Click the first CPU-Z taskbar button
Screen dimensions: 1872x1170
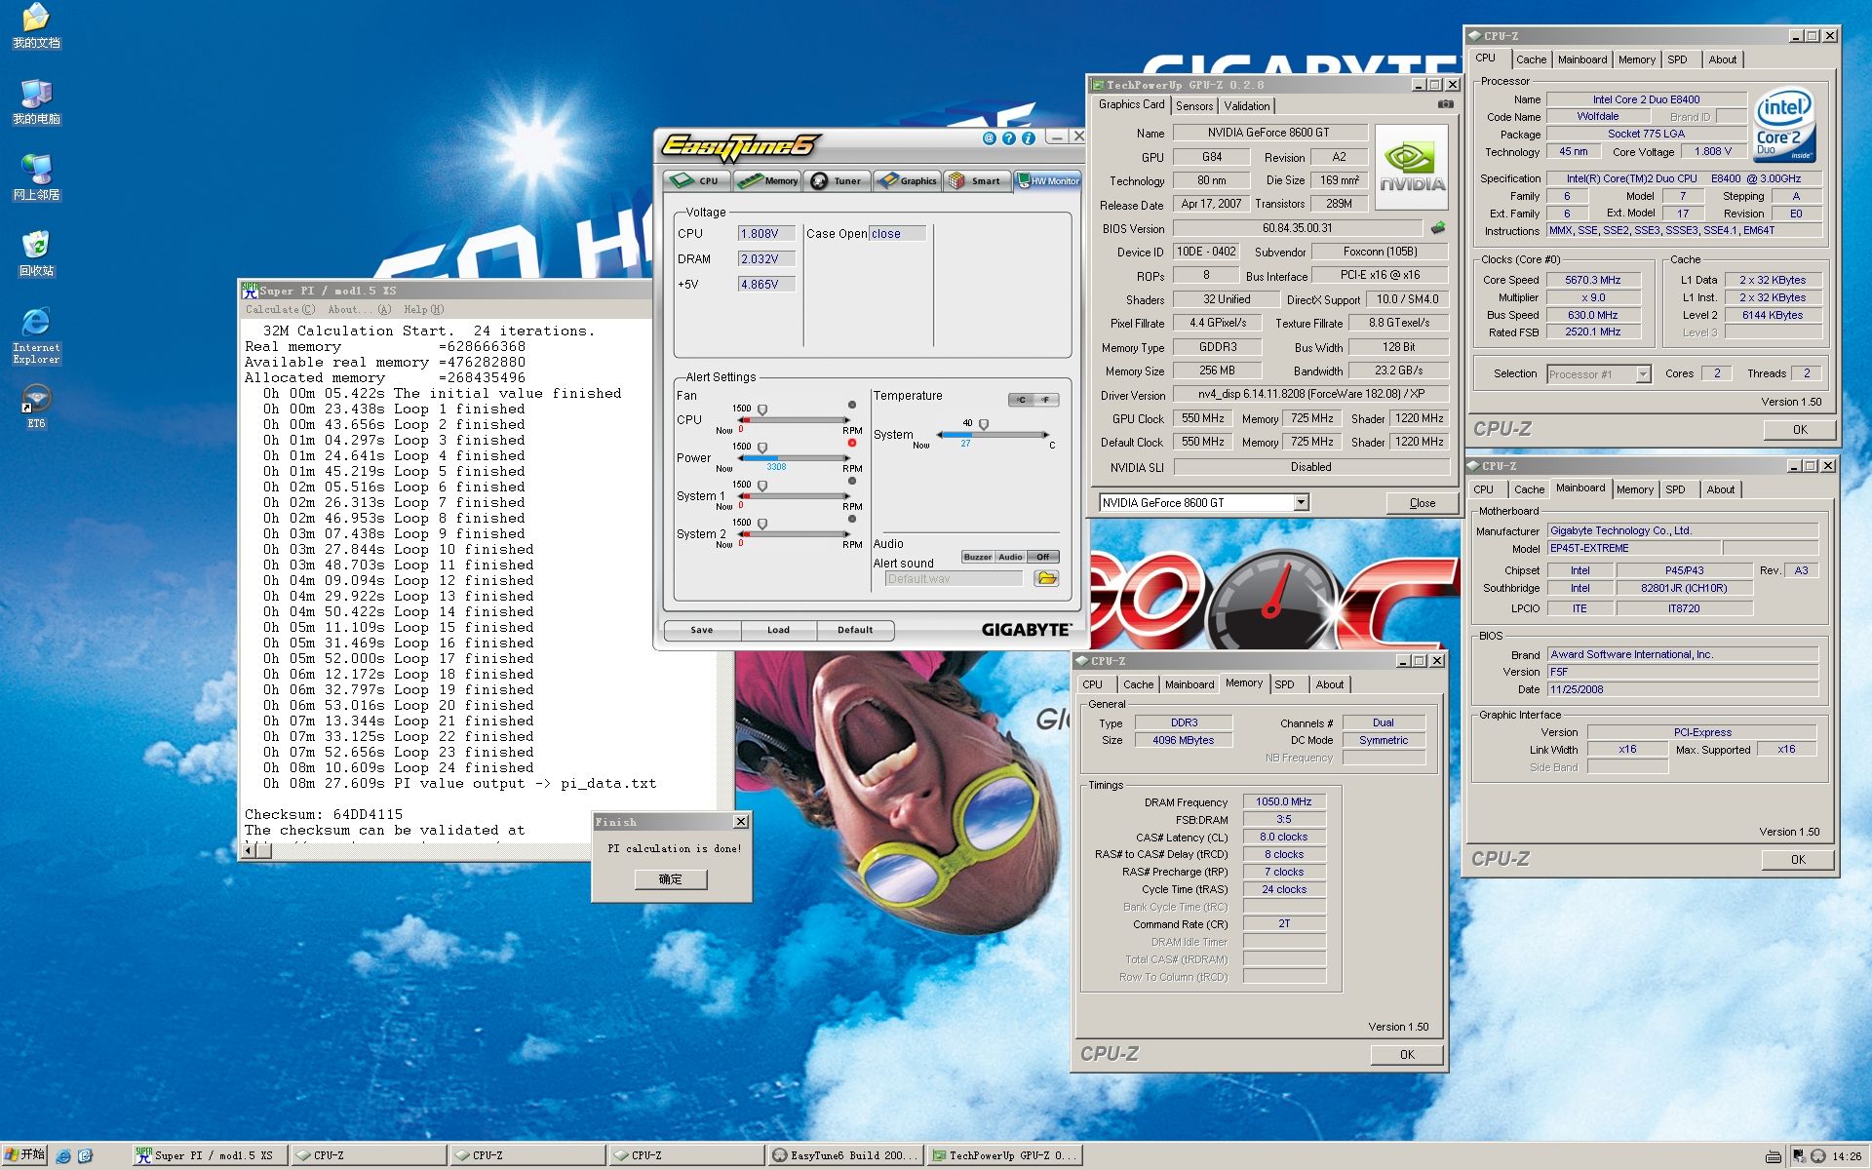coord(369,1155)
